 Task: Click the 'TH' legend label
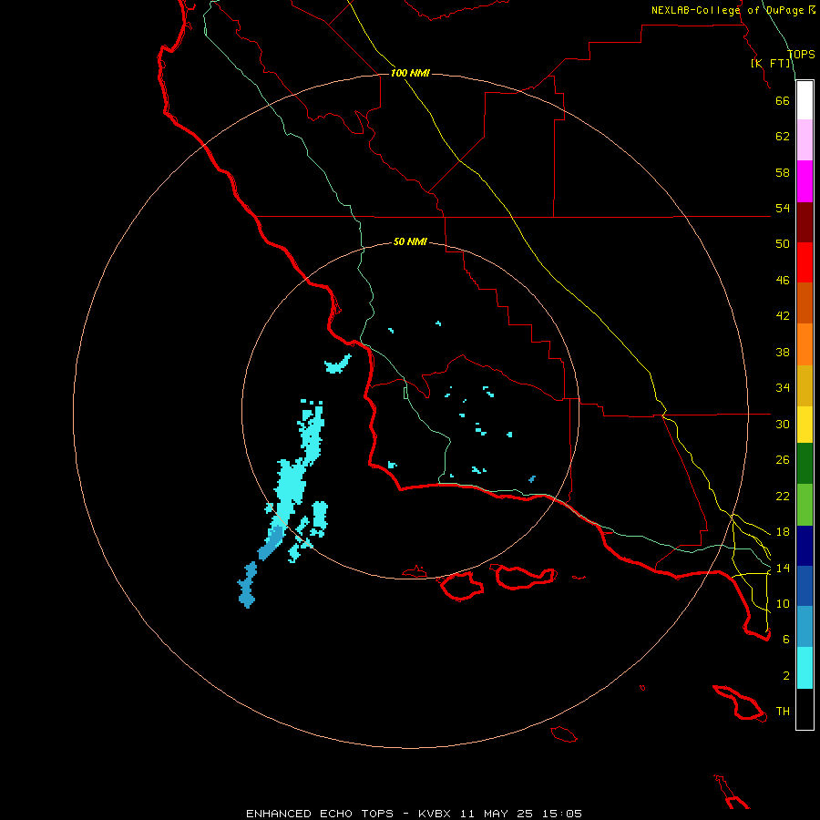tap(783, 712)
